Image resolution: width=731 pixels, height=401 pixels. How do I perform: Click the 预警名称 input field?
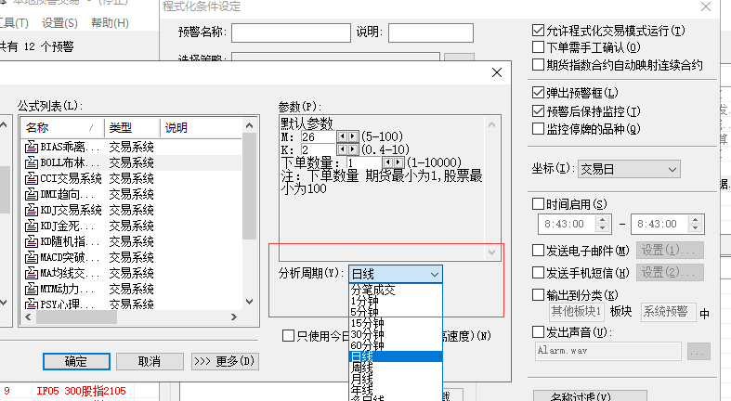coord(291,32)
